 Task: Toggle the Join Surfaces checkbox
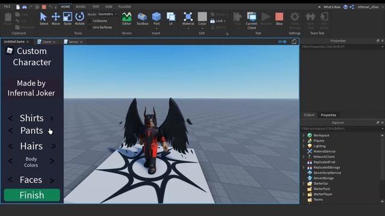click(x=90, y=28)
